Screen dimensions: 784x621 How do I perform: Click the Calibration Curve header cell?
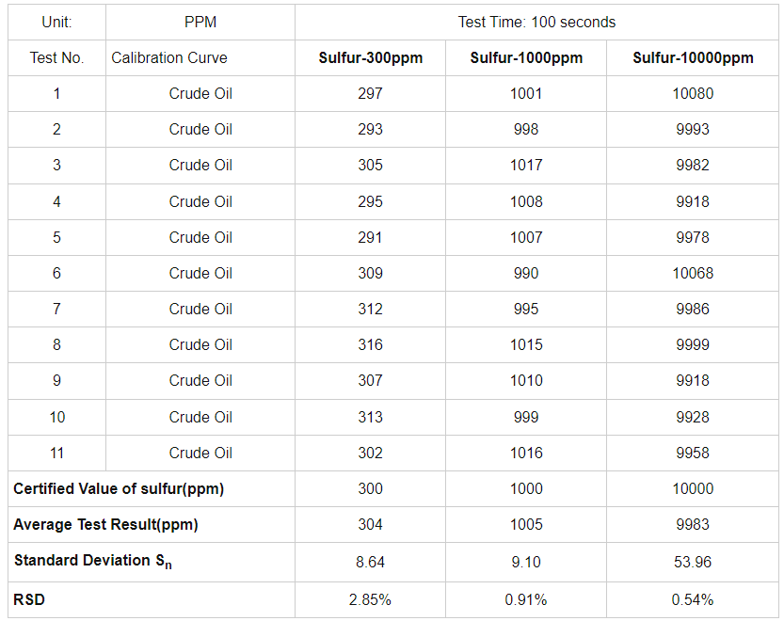(169, 58)
